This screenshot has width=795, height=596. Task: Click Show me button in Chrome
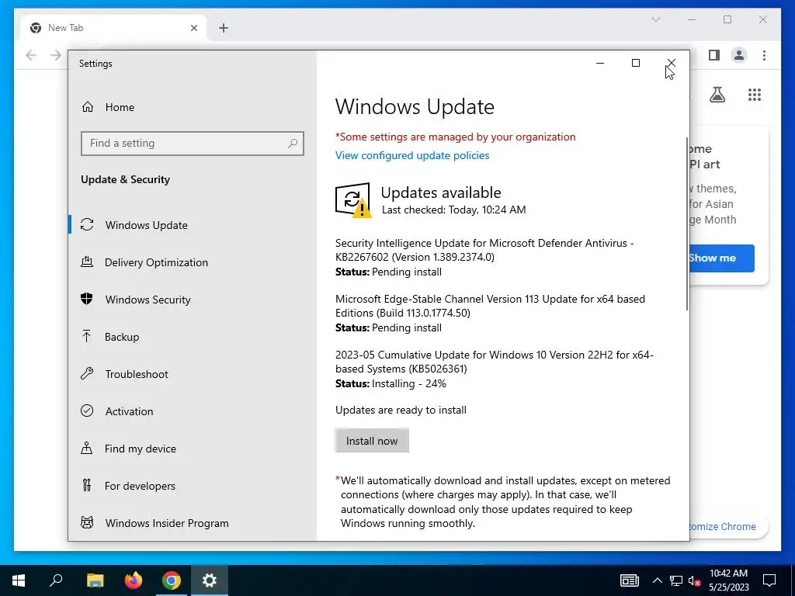tap(721, 258)
